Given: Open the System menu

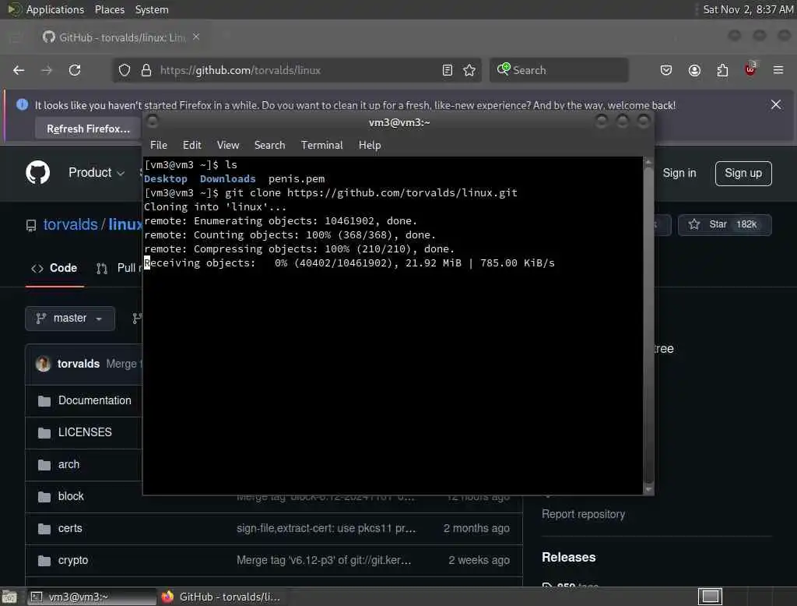Looking at the screenshot, I should tap(152, 9).
